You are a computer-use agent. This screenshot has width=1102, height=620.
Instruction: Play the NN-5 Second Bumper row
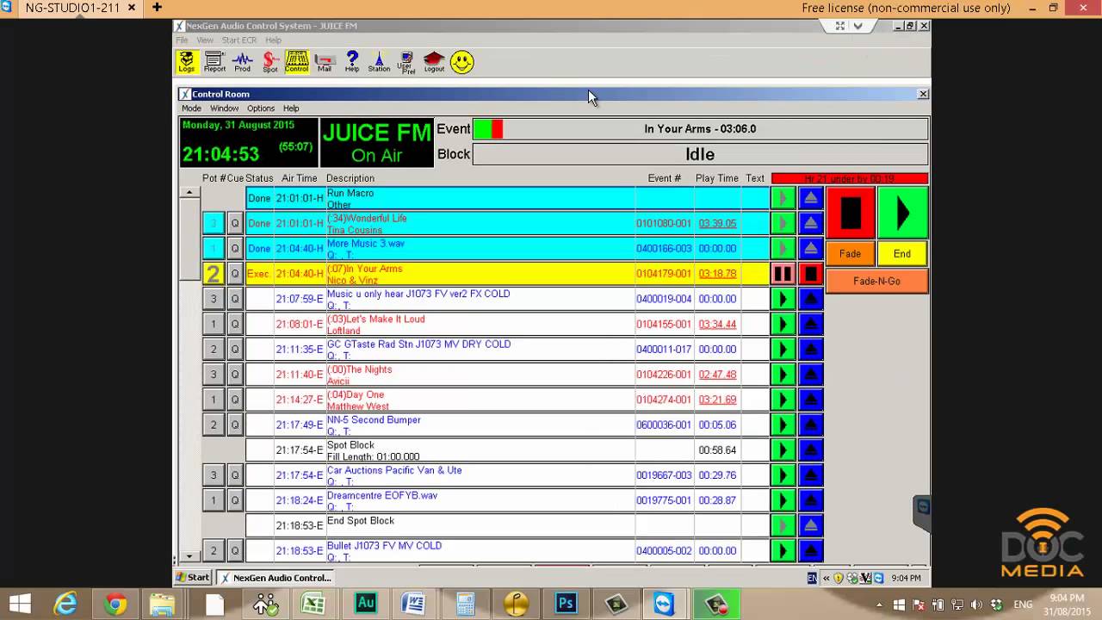(783, 425)
